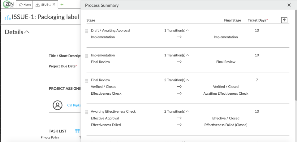This screenshot has width=297, height=142.
Task: Switch to the Home tab
Action: (25, 5)
